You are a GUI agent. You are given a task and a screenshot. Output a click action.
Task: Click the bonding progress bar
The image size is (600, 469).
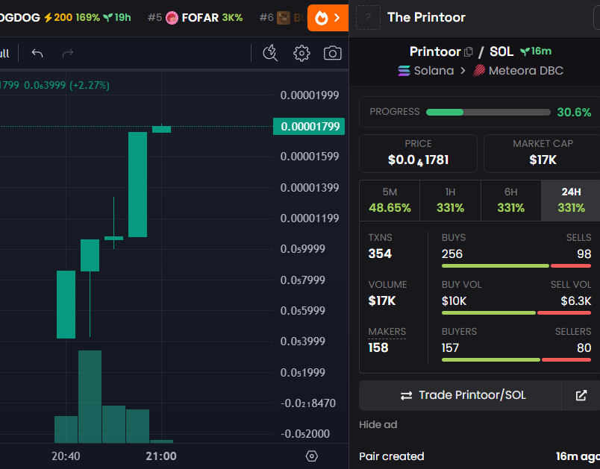488,113
